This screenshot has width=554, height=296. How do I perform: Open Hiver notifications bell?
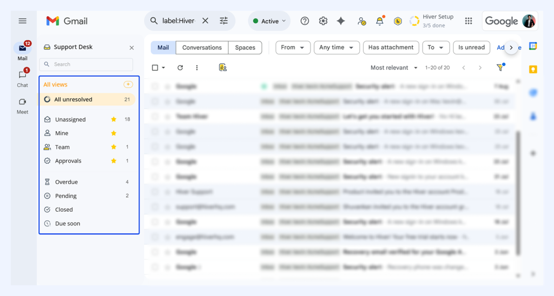[x=380, y=21]
